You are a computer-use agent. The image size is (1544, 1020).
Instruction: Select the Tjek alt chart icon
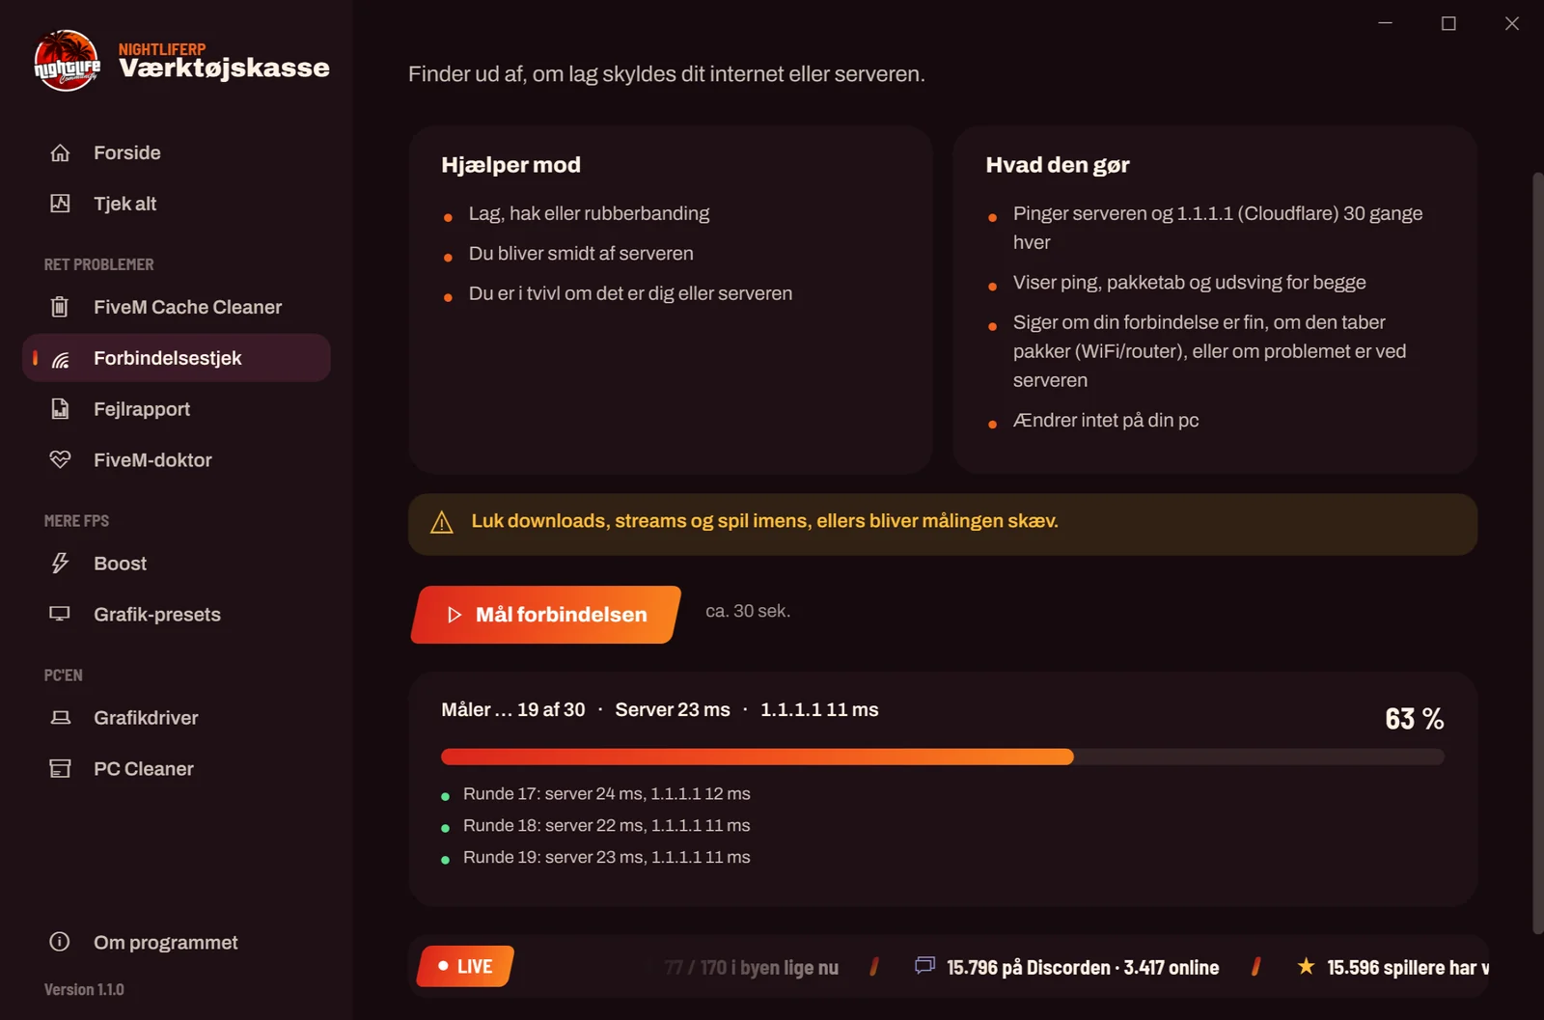coord(60,204)
